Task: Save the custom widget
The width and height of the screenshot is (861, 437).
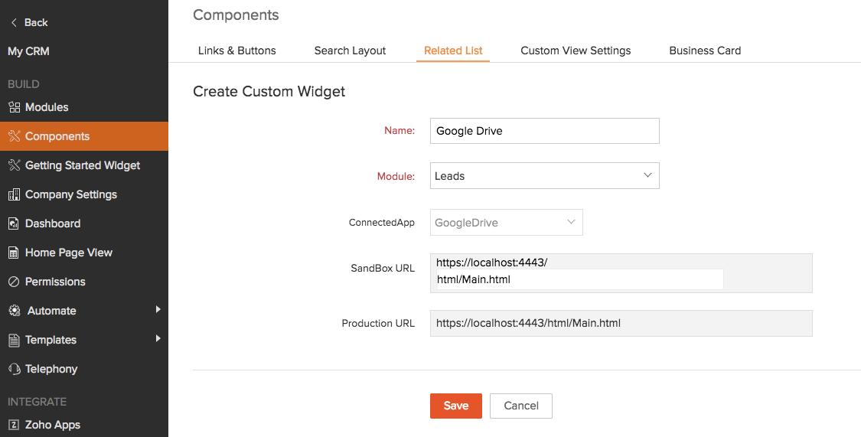Action: click(455, 406)
